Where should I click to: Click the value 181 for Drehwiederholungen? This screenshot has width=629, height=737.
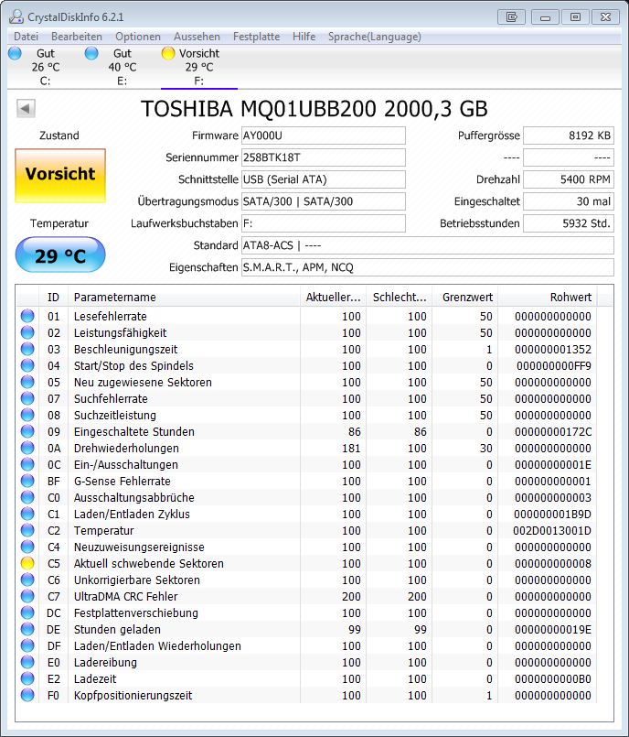pos(351,448)
